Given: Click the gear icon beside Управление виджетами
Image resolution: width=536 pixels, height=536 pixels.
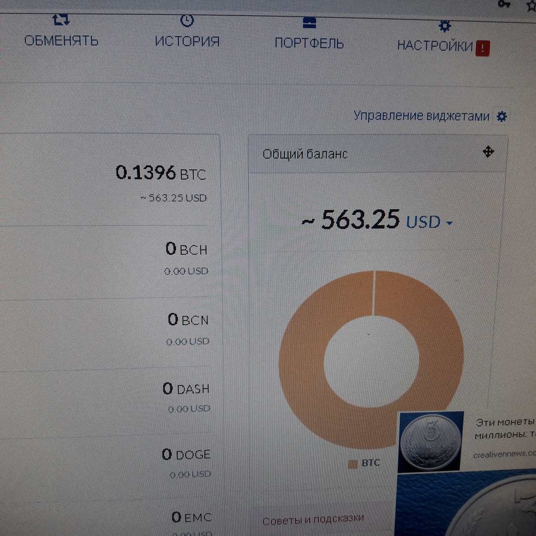Looking at the screenshot, I should pyautogui.click(x=501, y=117).
